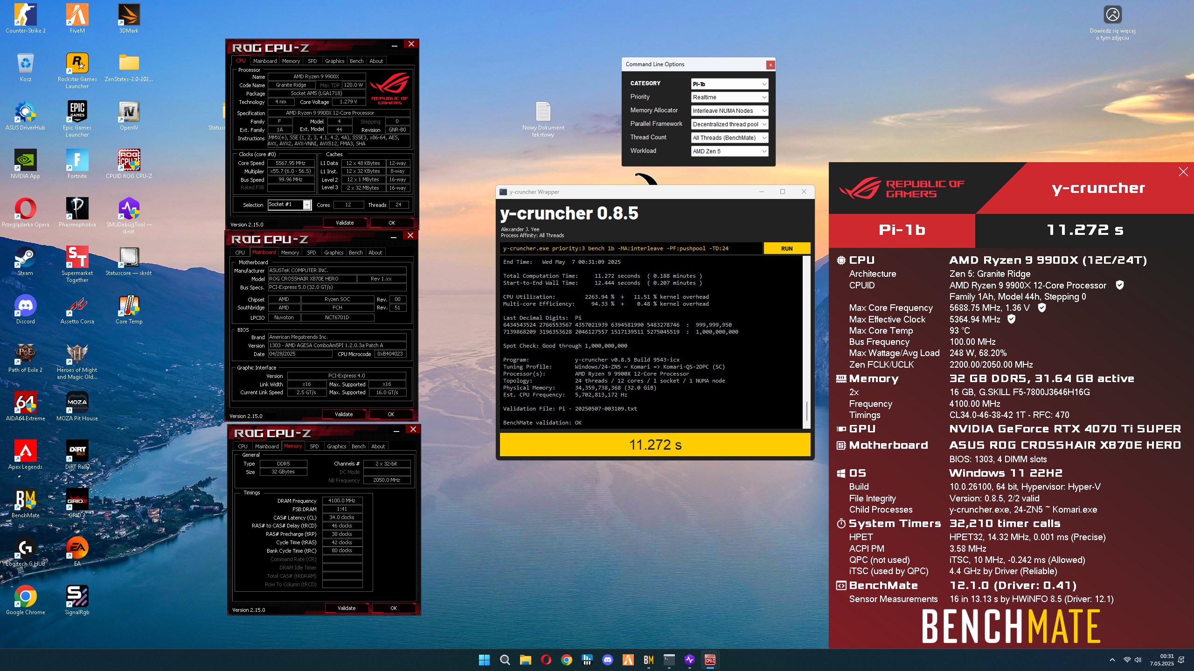Viewport: 1194px width, 671px height.
Task: Open the Wi-Fi network tray icon
Action: (1127, 660)
